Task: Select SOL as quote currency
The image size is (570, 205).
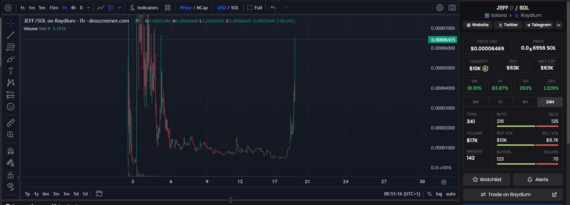Action: tap(235, 8)
